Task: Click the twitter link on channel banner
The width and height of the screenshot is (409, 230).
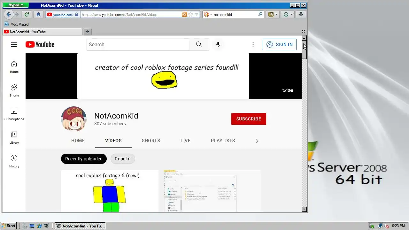Action: point(288,90)
